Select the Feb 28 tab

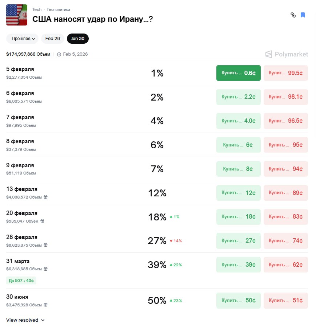(53, 39)
